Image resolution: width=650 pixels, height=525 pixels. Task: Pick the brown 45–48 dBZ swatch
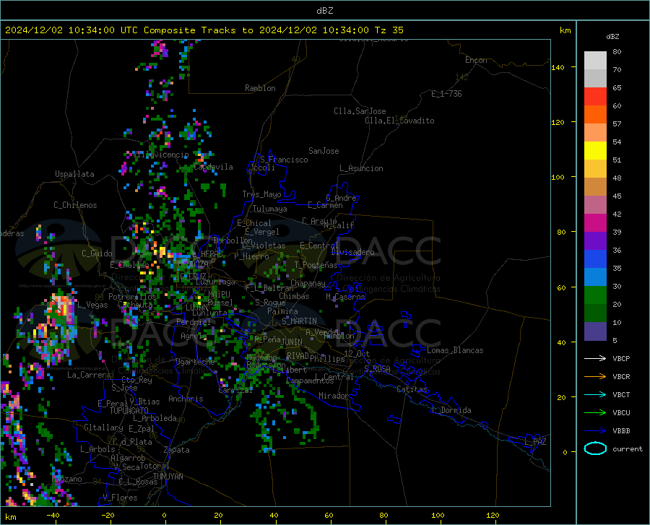[595, 187]
